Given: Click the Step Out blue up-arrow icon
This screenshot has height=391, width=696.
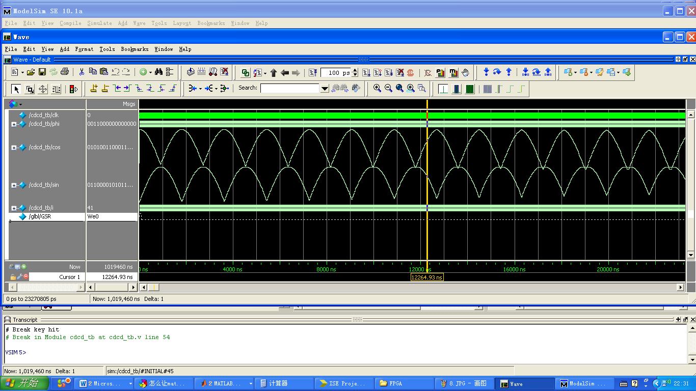Looking at the screenshot, I should 508,72.
